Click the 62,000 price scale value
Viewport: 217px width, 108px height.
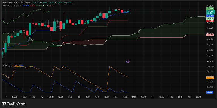click(x=210, y=45)
